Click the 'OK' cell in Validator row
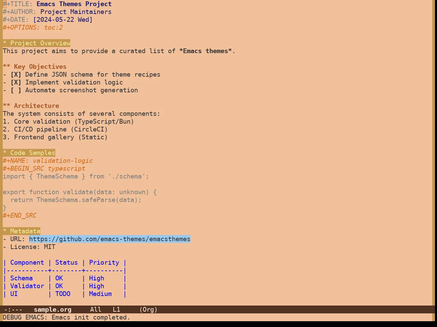Screen dimensions: 437x327 tap(59, 286)
